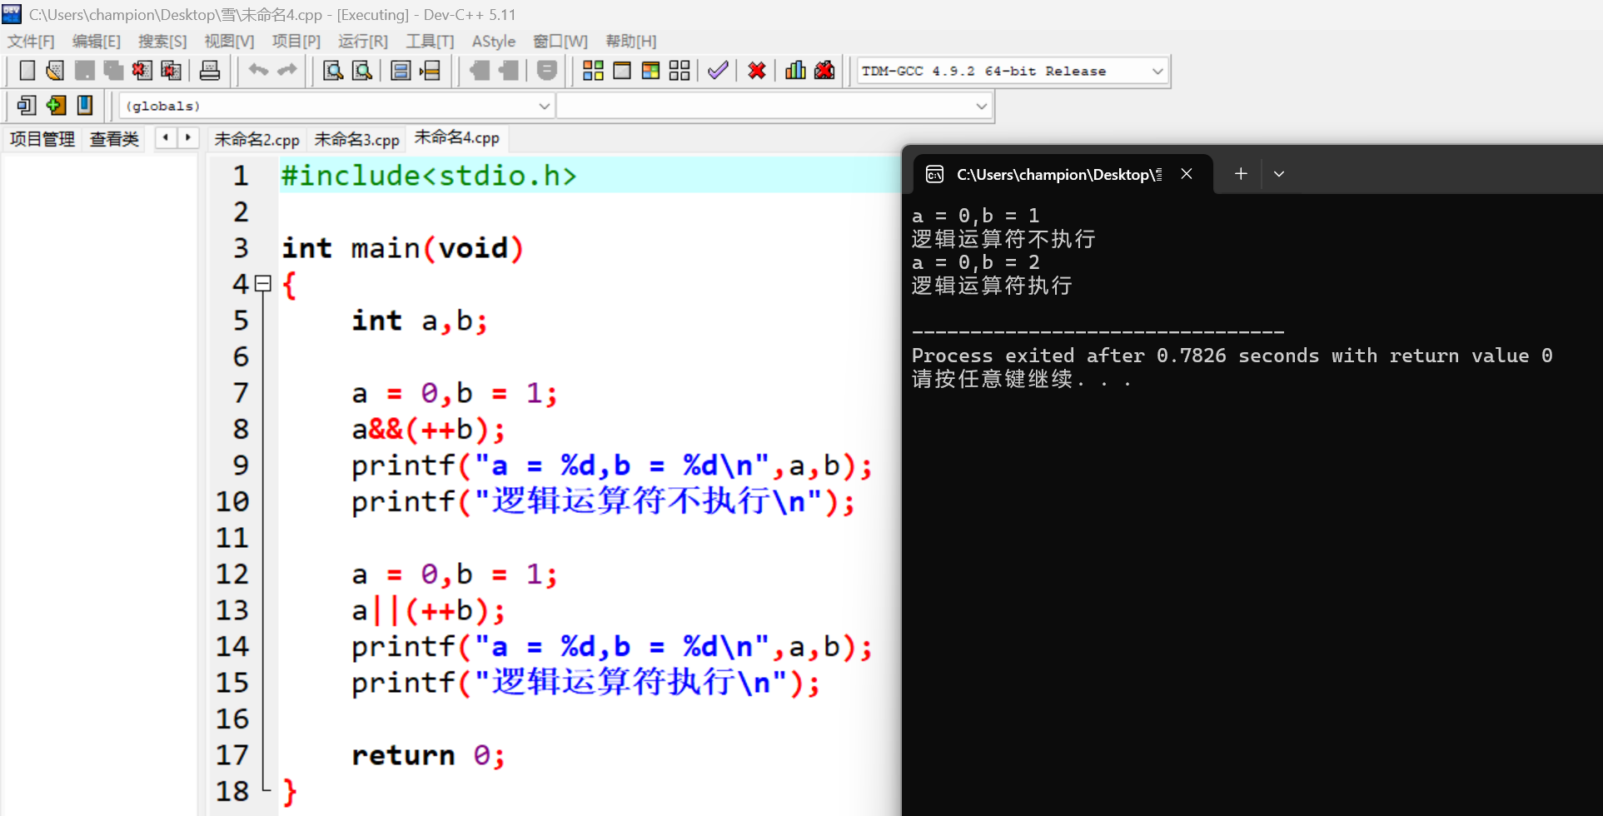Switch to the 未命名3.cpp editor tab
The width and height of the screenshot is (1603, 816).
click(x=356, y=139)
